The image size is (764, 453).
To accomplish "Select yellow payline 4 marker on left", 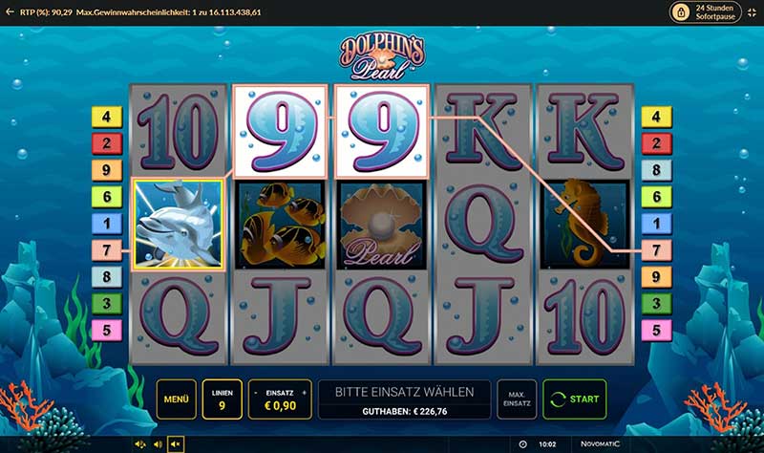I will (107, 117).
